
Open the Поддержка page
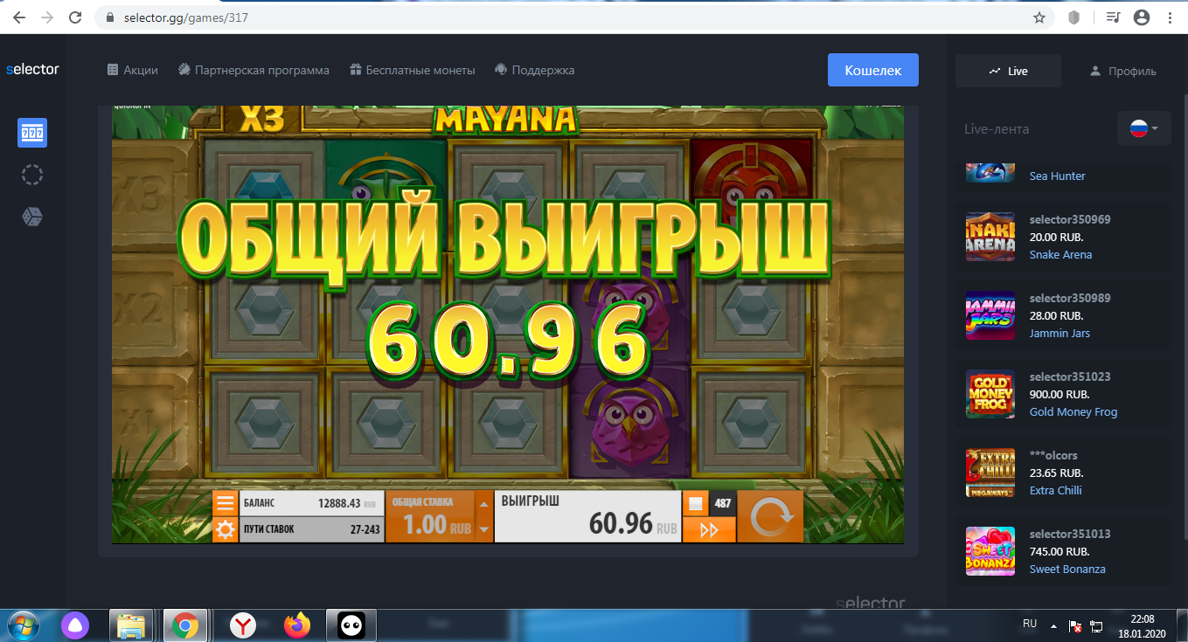point(534,70)
